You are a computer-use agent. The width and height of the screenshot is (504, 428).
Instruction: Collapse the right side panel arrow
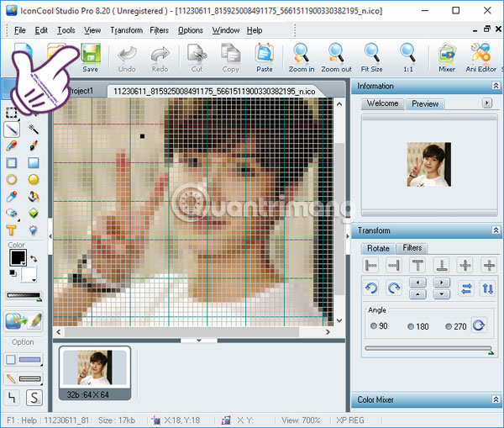348,236
